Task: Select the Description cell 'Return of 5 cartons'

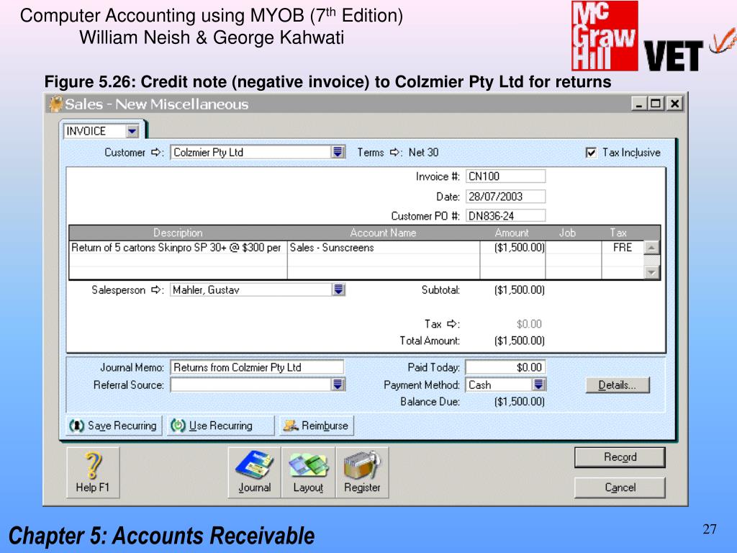Action: (178, 248)
